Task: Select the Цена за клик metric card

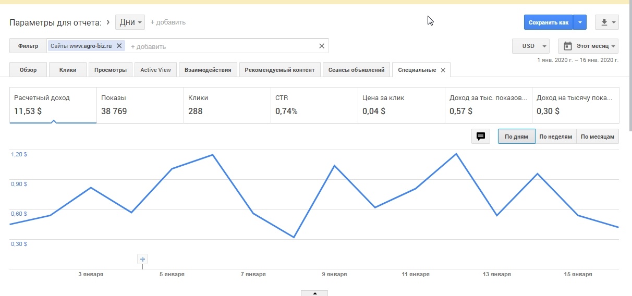Action: pyautogui.click(x=402, y=105)
